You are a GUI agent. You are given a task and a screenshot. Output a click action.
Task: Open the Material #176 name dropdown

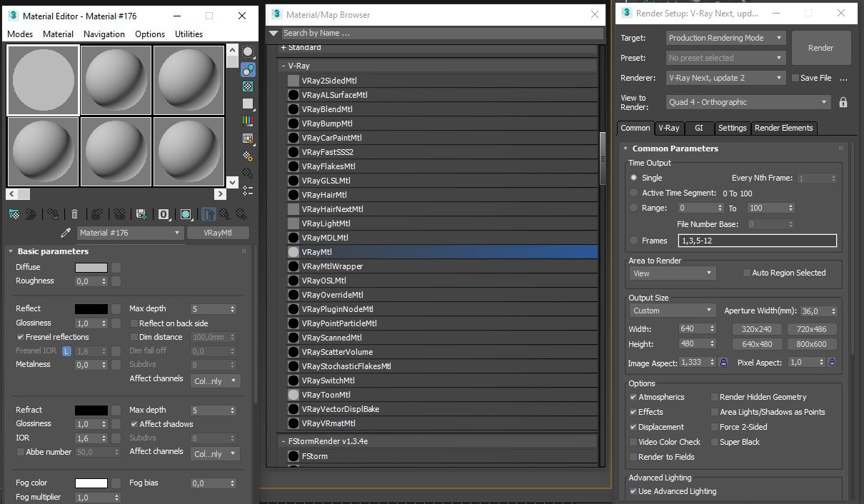click(129, 233)
